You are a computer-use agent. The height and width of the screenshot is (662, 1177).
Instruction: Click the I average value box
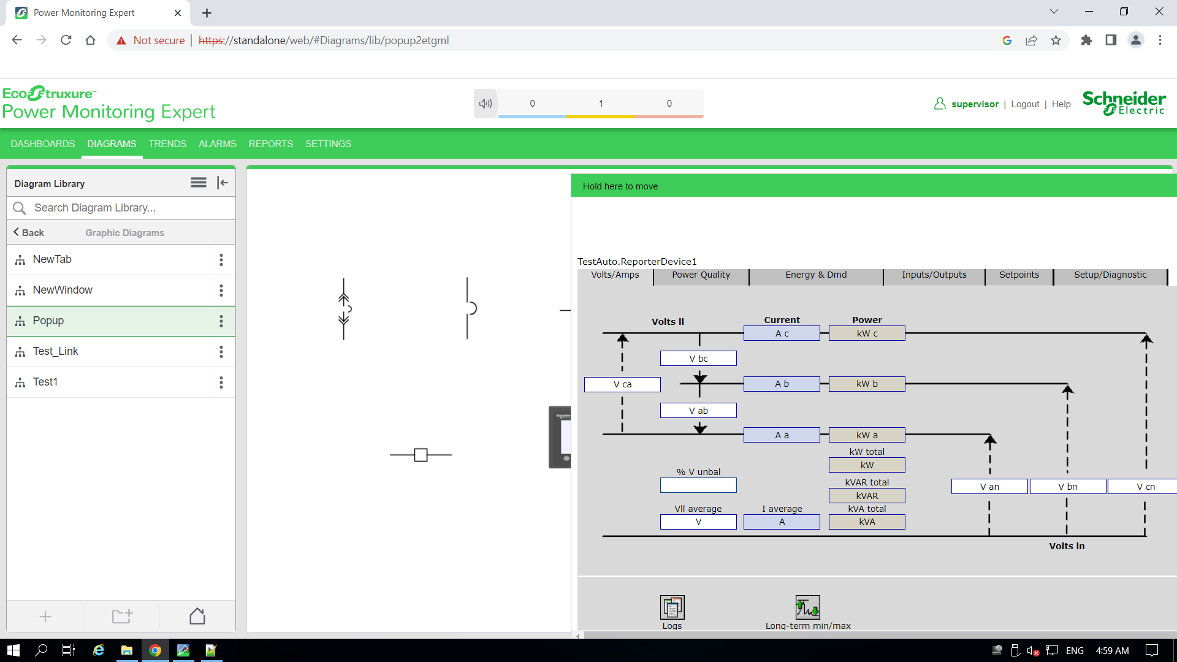pyautogui.click(x=782, y=522)
